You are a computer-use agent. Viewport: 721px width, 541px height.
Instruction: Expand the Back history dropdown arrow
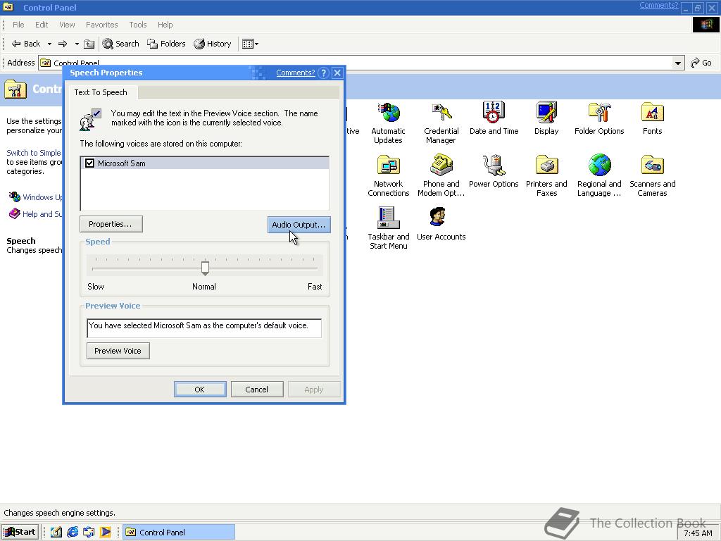click(x=49, y=44)
